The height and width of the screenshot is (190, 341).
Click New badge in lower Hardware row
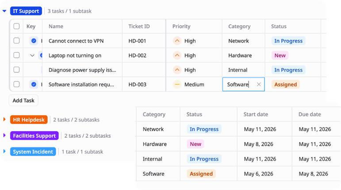click(x=195, y=144)
